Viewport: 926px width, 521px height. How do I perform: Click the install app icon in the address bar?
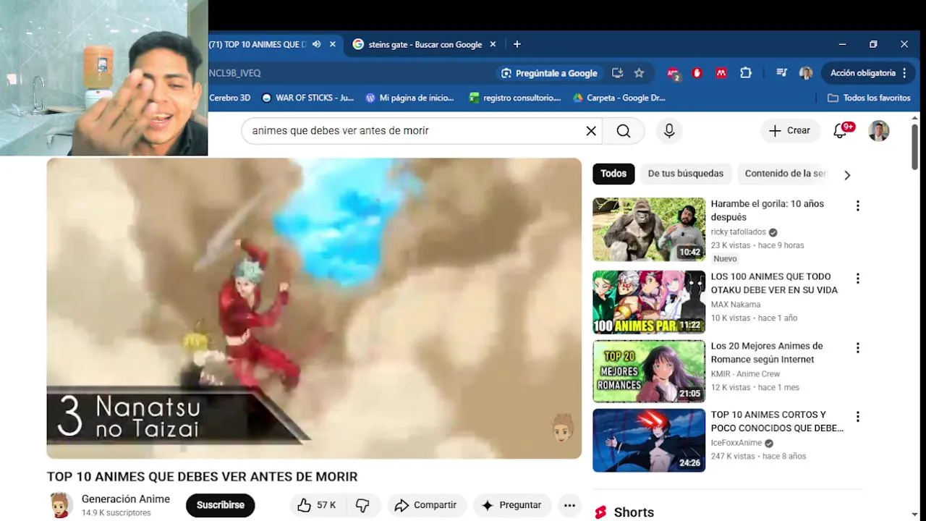[617, 73]
